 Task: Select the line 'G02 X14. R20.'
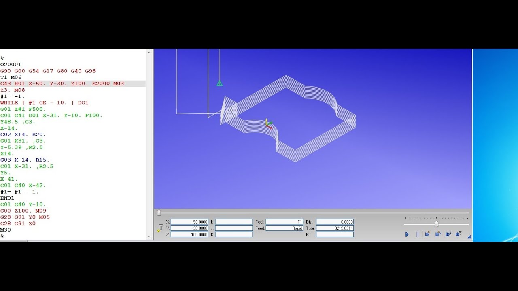coord(23,135)
